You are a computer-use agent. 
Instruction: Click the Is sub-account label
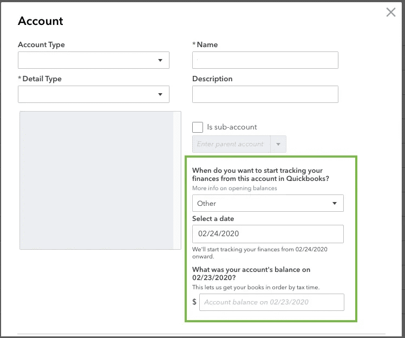coord(232,127)
